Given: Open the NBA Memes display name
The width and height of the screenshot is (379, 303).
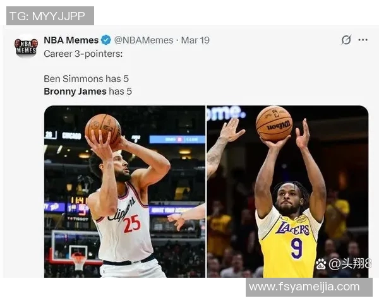Looking at the screenshot, I should [x=71, y=40].
